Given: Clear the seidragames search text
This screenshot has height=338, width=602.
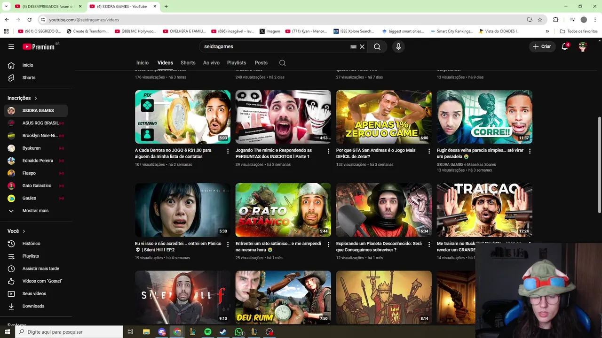Looking at the screenshot, I should pyautogui.click(x=362, y=46).
